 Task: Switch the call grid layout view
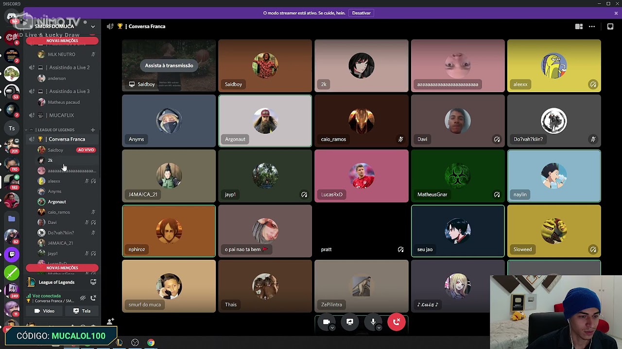579,27
